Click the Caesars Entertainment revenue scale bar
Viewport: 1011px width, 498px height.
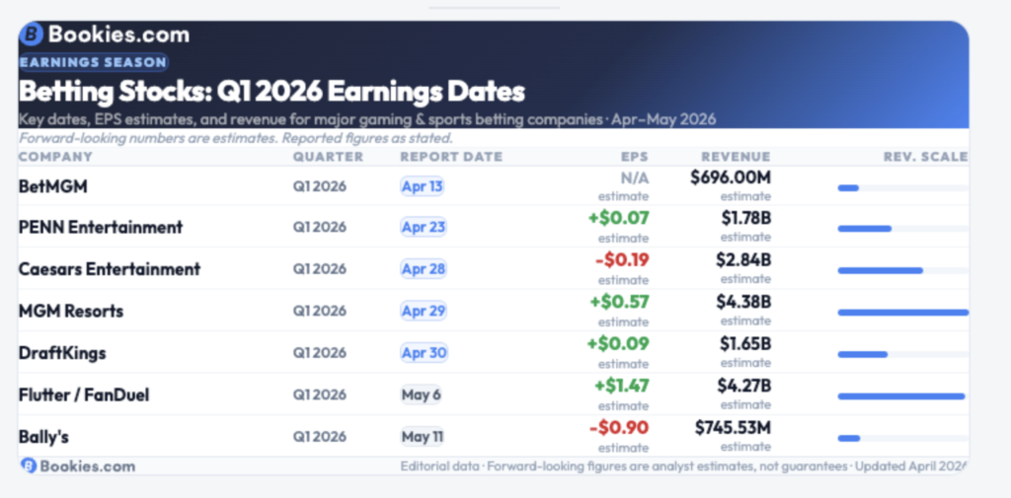pos(880,270)
